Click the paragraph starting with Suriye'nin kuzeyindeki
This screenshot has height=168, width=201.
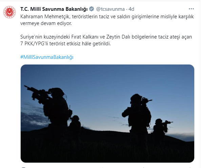[106, 40]
